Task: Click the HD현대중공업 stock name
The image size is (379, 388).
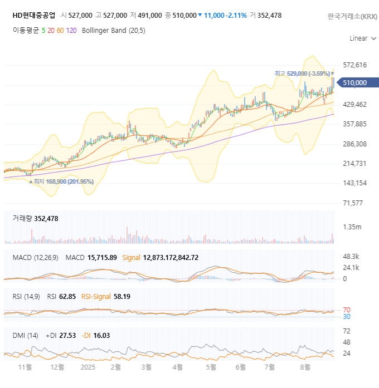Action: coord(34,16)
